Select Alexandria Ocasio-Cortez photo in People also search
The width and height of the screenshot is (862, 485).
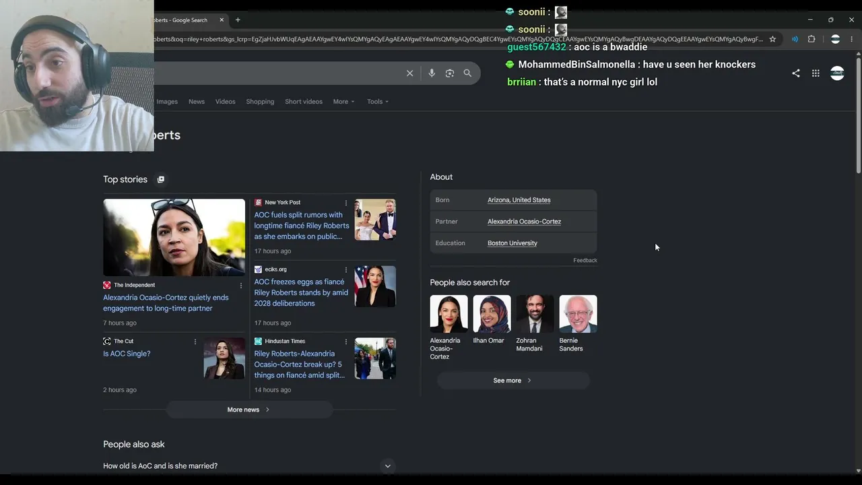[449, 314]
